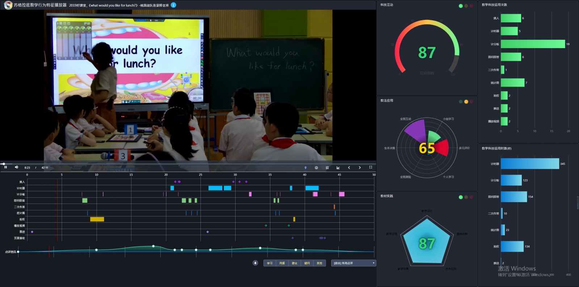Click the 疑问 comment button
This screenshot has height=287, width=579.
pos(307,263)
